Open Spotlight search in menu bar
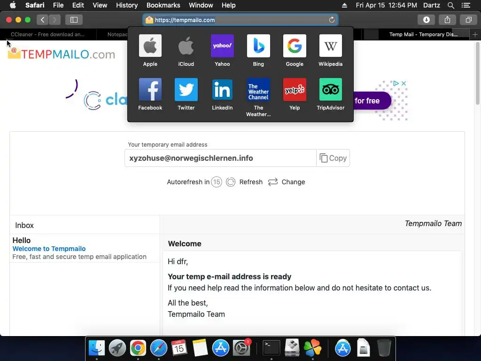This screenshot has width=481, height=361. pos(450,5)
